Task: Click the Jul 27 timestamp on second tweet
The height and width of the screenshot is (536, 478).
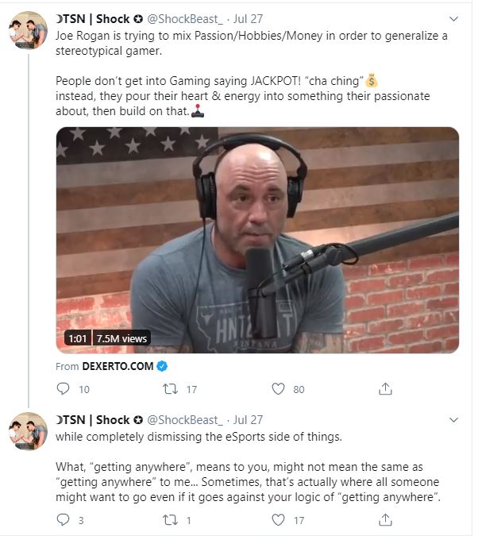Action: (x=247, y=419)
